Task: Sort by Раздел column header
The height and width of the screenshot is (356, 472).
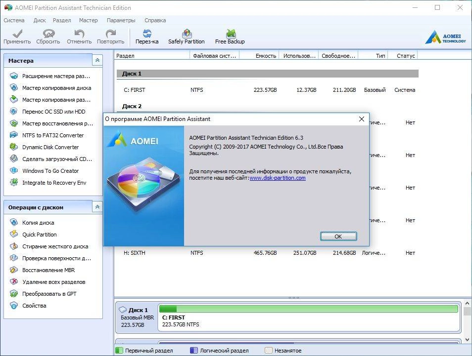Action: coord(152,56)
